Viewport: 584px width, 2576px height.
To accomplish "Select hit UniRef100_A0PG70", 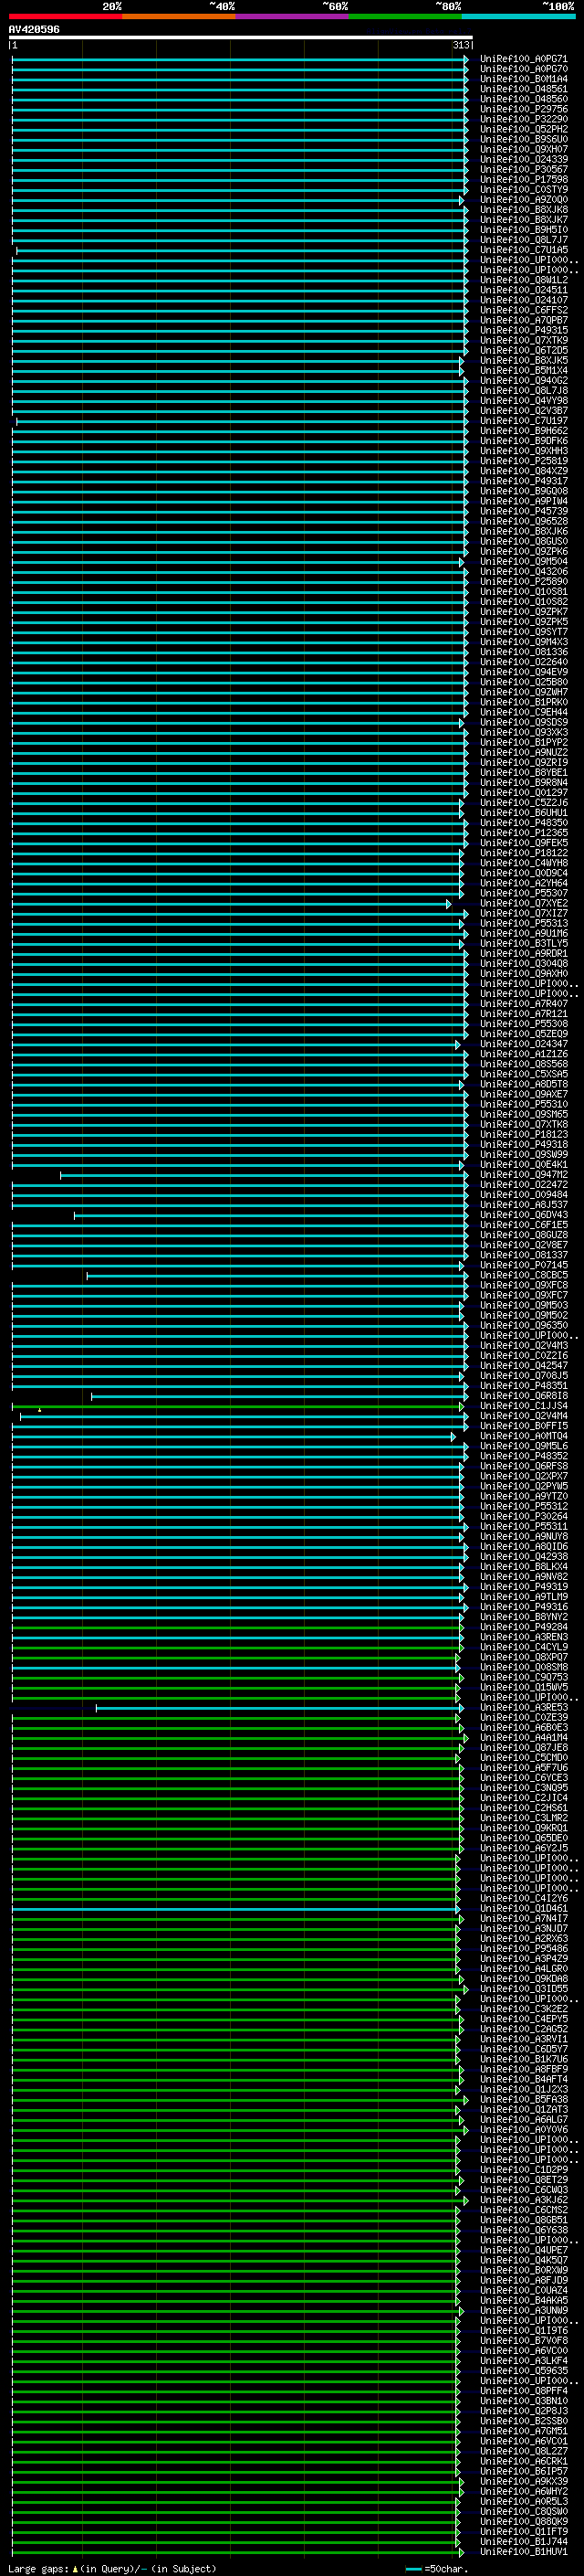I will click(x=523, y=69).
